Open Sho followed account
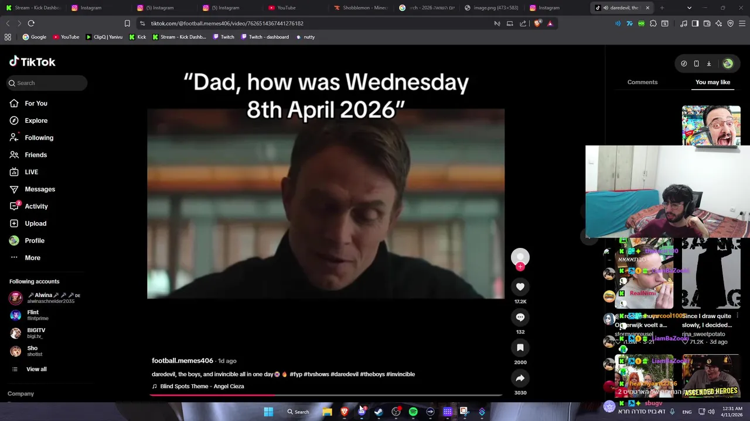Screen dimensions: 750x421 click(26, 351)
